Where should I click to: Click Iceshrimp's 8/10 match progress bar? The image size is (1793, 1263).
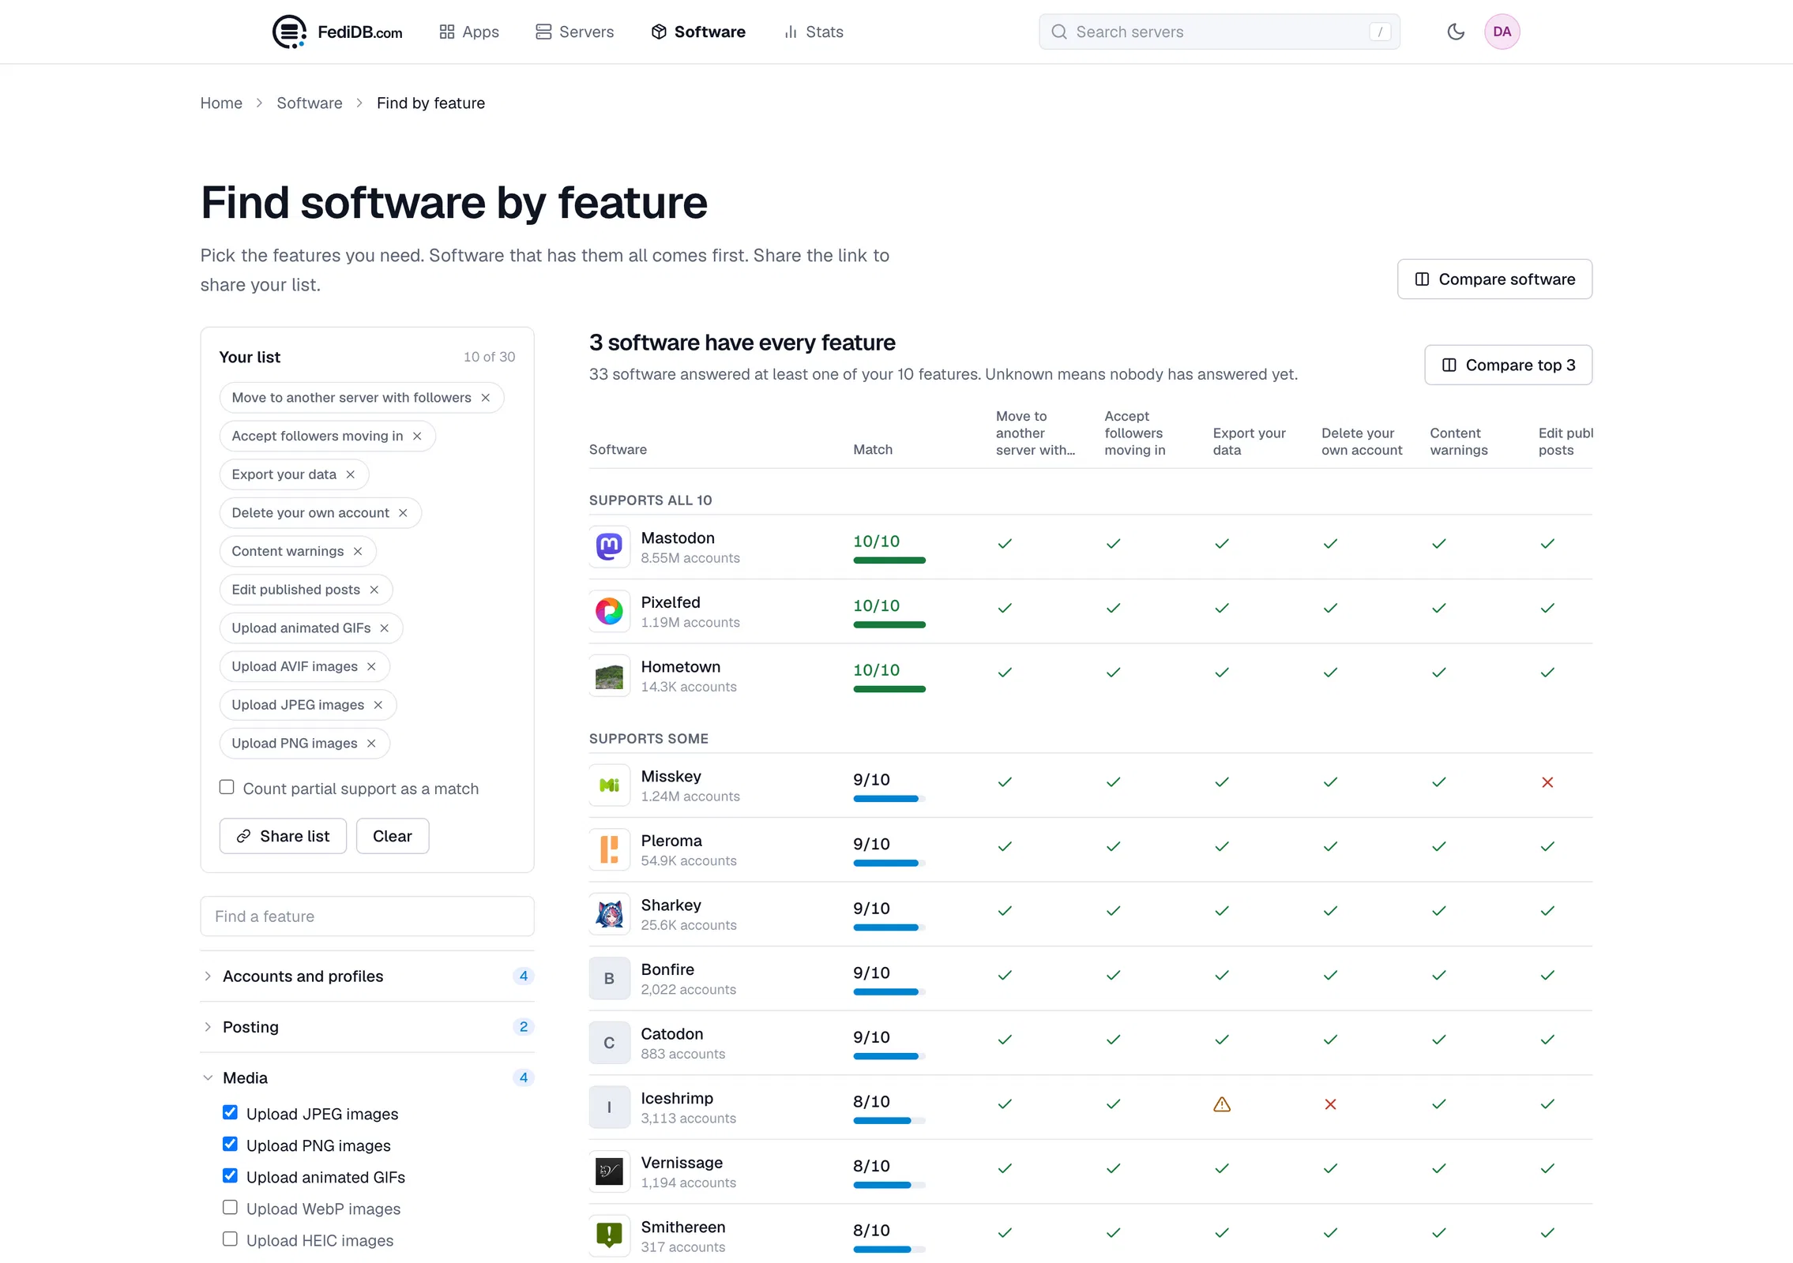point(889,1121)
